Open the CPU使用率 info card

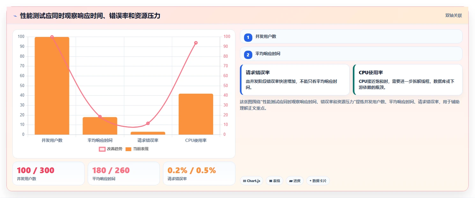point(408,80)
